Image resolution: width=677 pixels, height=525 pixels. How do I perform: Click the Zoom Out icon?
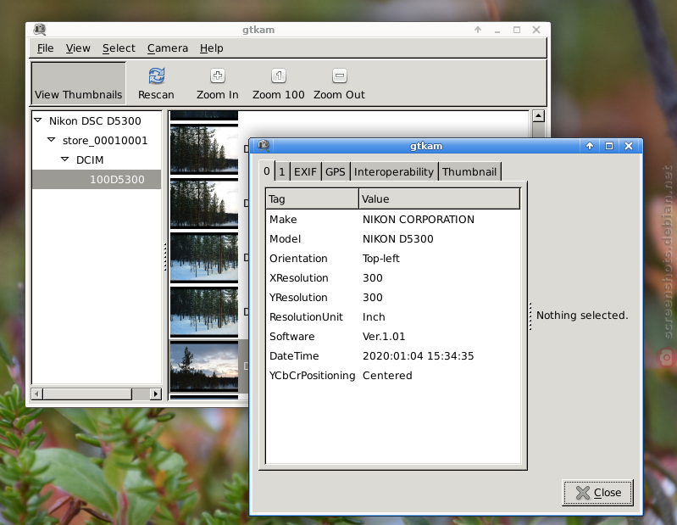click(340, 75)
